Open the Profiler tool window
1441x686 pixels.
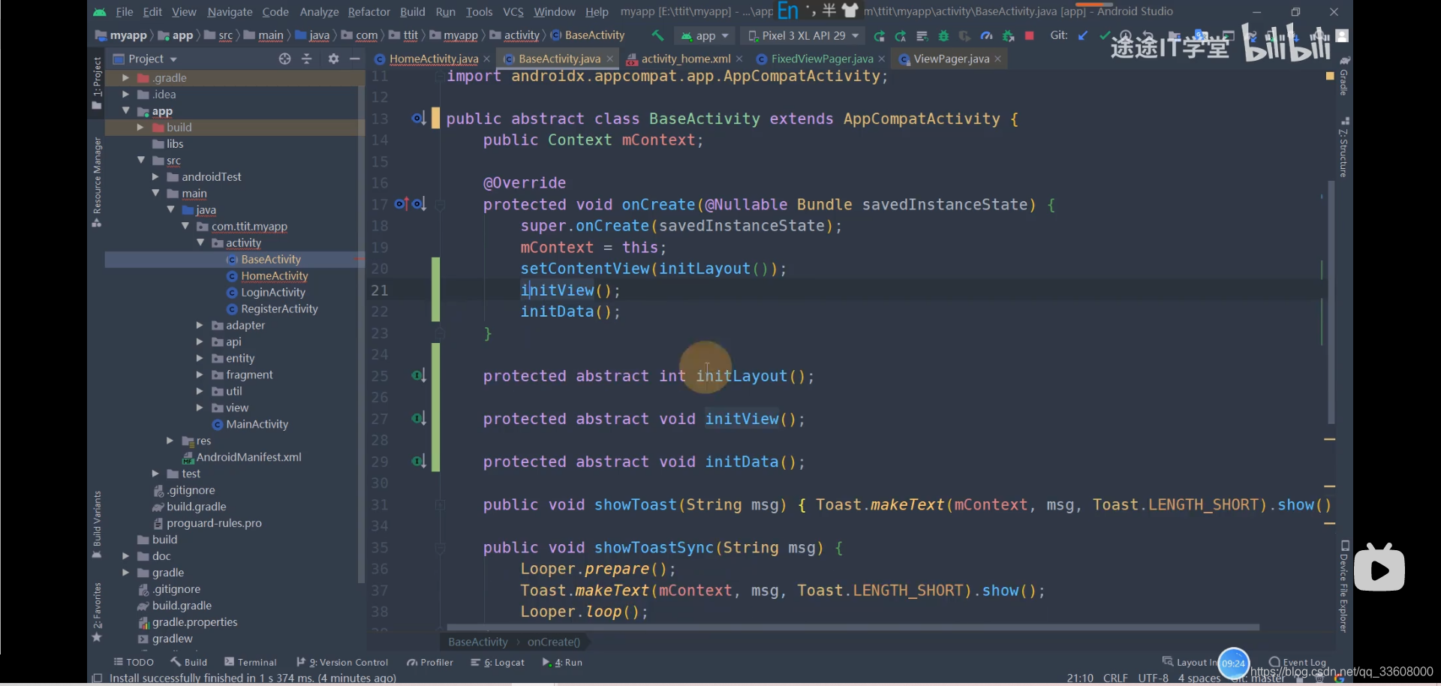[430, 662]
